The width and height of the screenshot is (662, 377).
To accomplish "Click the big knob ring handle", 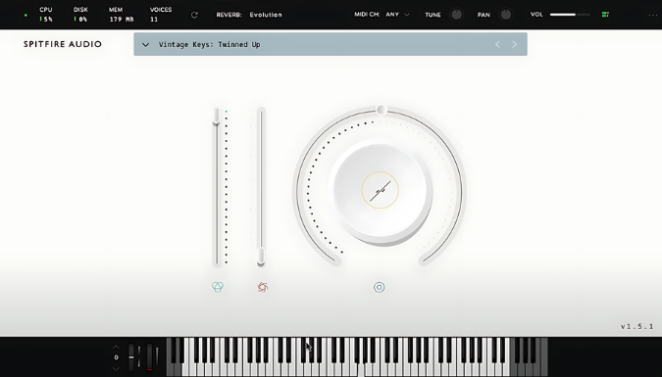I will click(382, 110).
